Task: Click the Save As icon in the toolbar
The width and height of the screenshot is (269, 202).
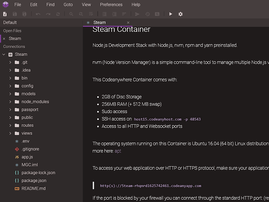Action: tap(24, 14)
